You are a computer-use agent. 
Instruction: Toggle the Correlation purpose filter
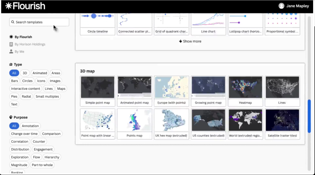pos(20,142)
